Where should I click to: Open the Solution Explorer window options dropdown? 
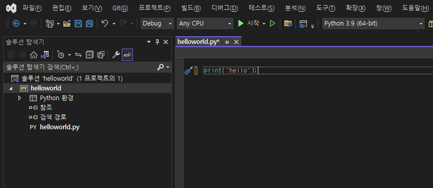click(149, 42)
